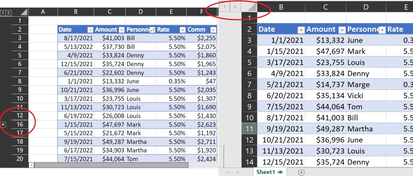
Task: Select row 11 header in right sheet
Action: coord(250,129)
